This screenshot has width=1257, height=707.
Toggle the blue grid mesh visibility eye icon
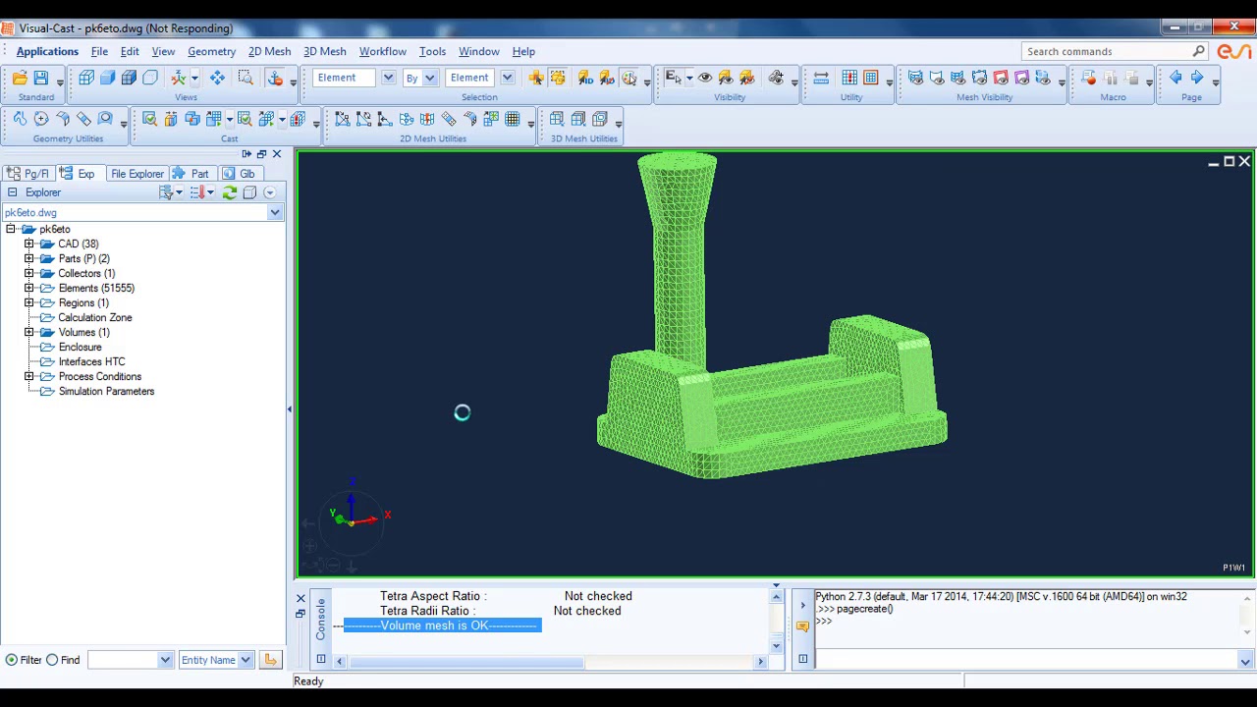(x=957, y=78)
